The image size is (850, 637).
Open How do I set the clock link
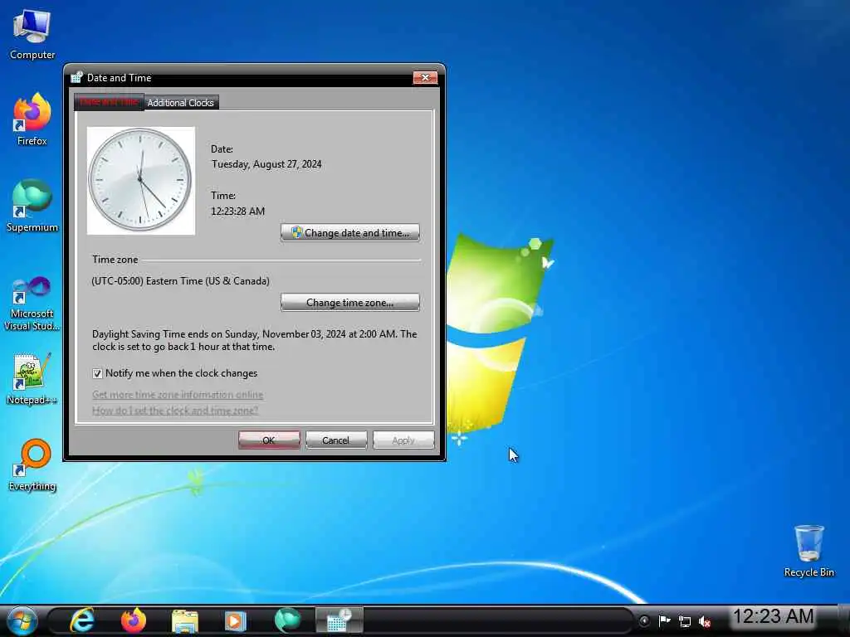pyautogui.click(x=175, y=410)
